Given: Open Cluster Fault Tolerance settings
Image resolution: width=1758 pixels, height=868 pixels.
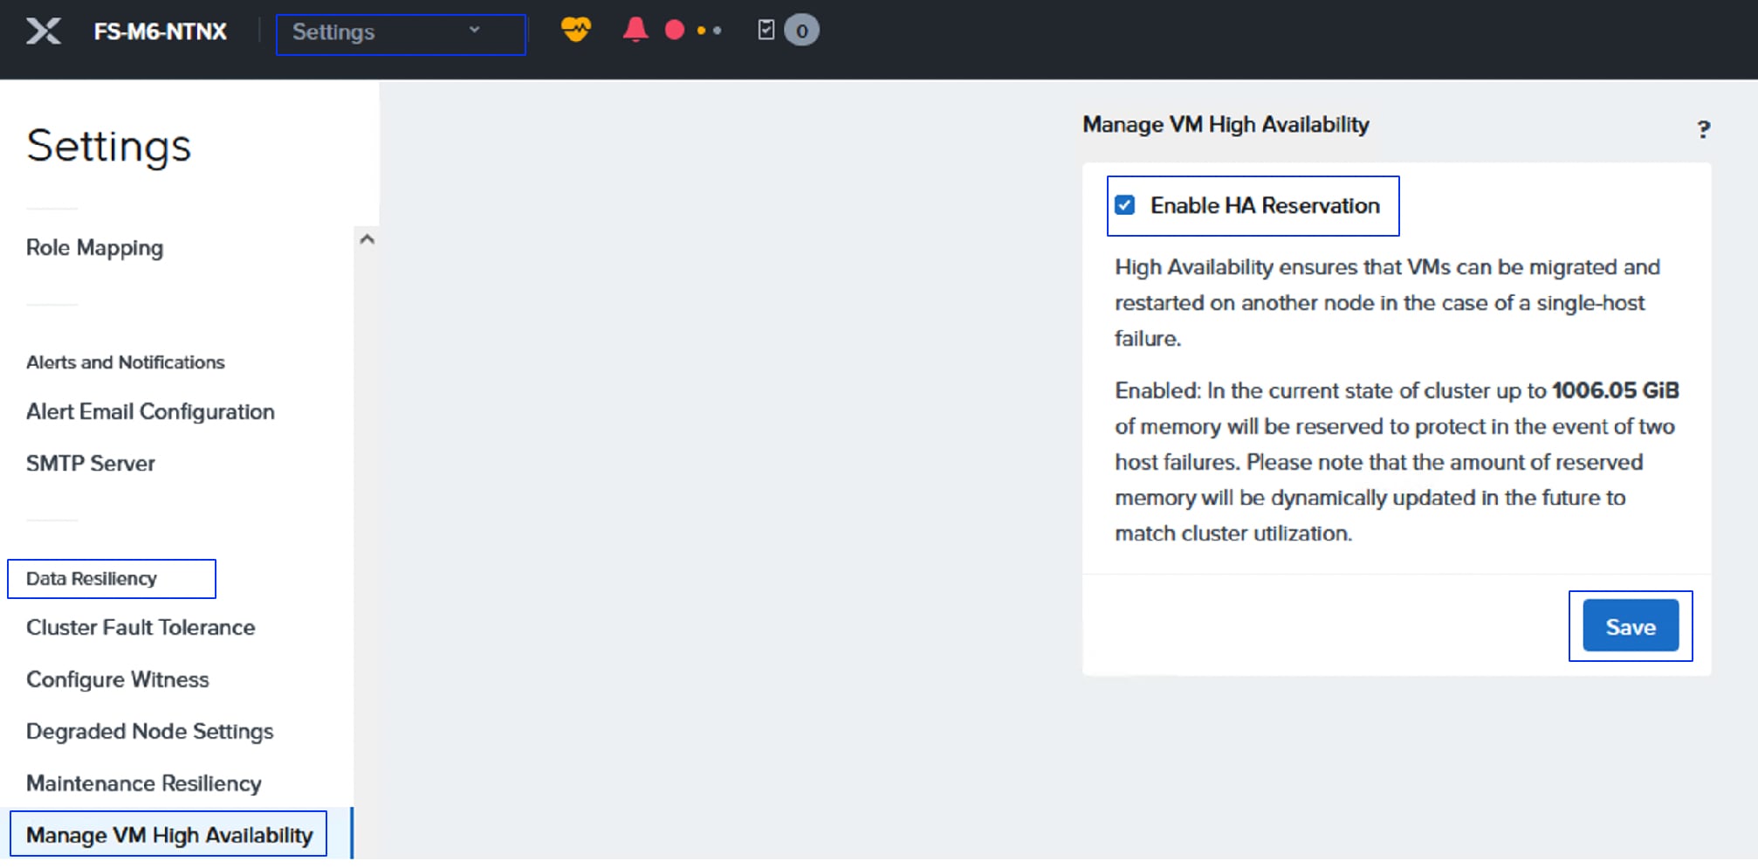Looking at the screenshot, I should click(x=140, y=627).
